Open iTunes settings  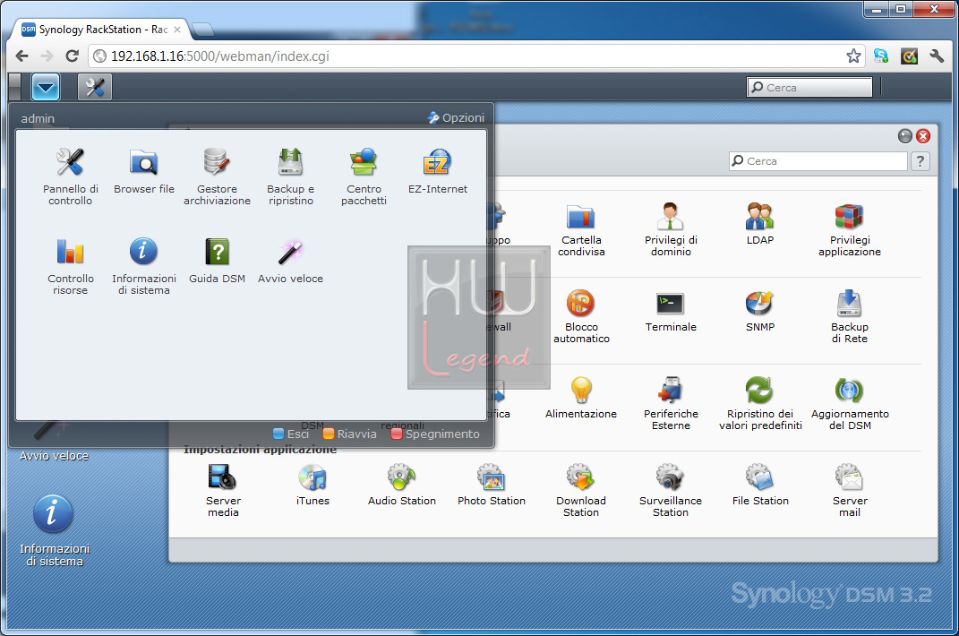[313, 485]
